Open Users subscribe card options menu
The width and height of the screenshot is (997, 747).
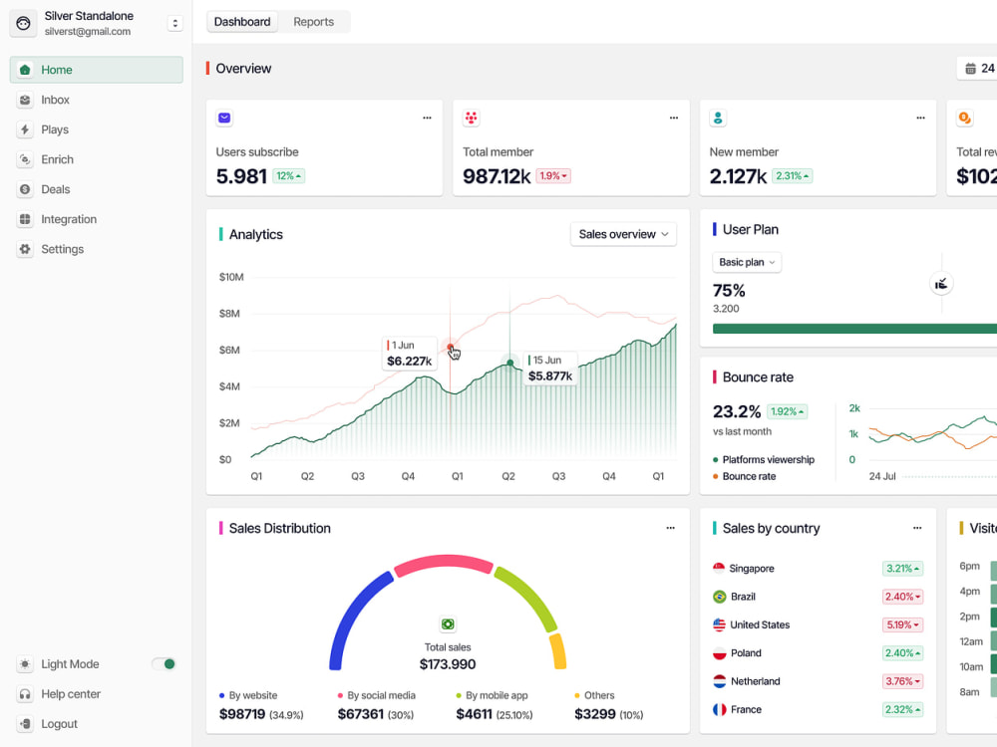tap(428, 118)
